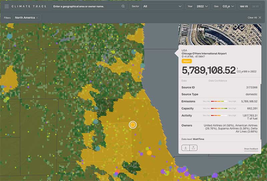The height and width of the screenshot is (181, 267).
Task: Click the Clear All X icon
Action: pyautogui.click(x=260, y=18)
